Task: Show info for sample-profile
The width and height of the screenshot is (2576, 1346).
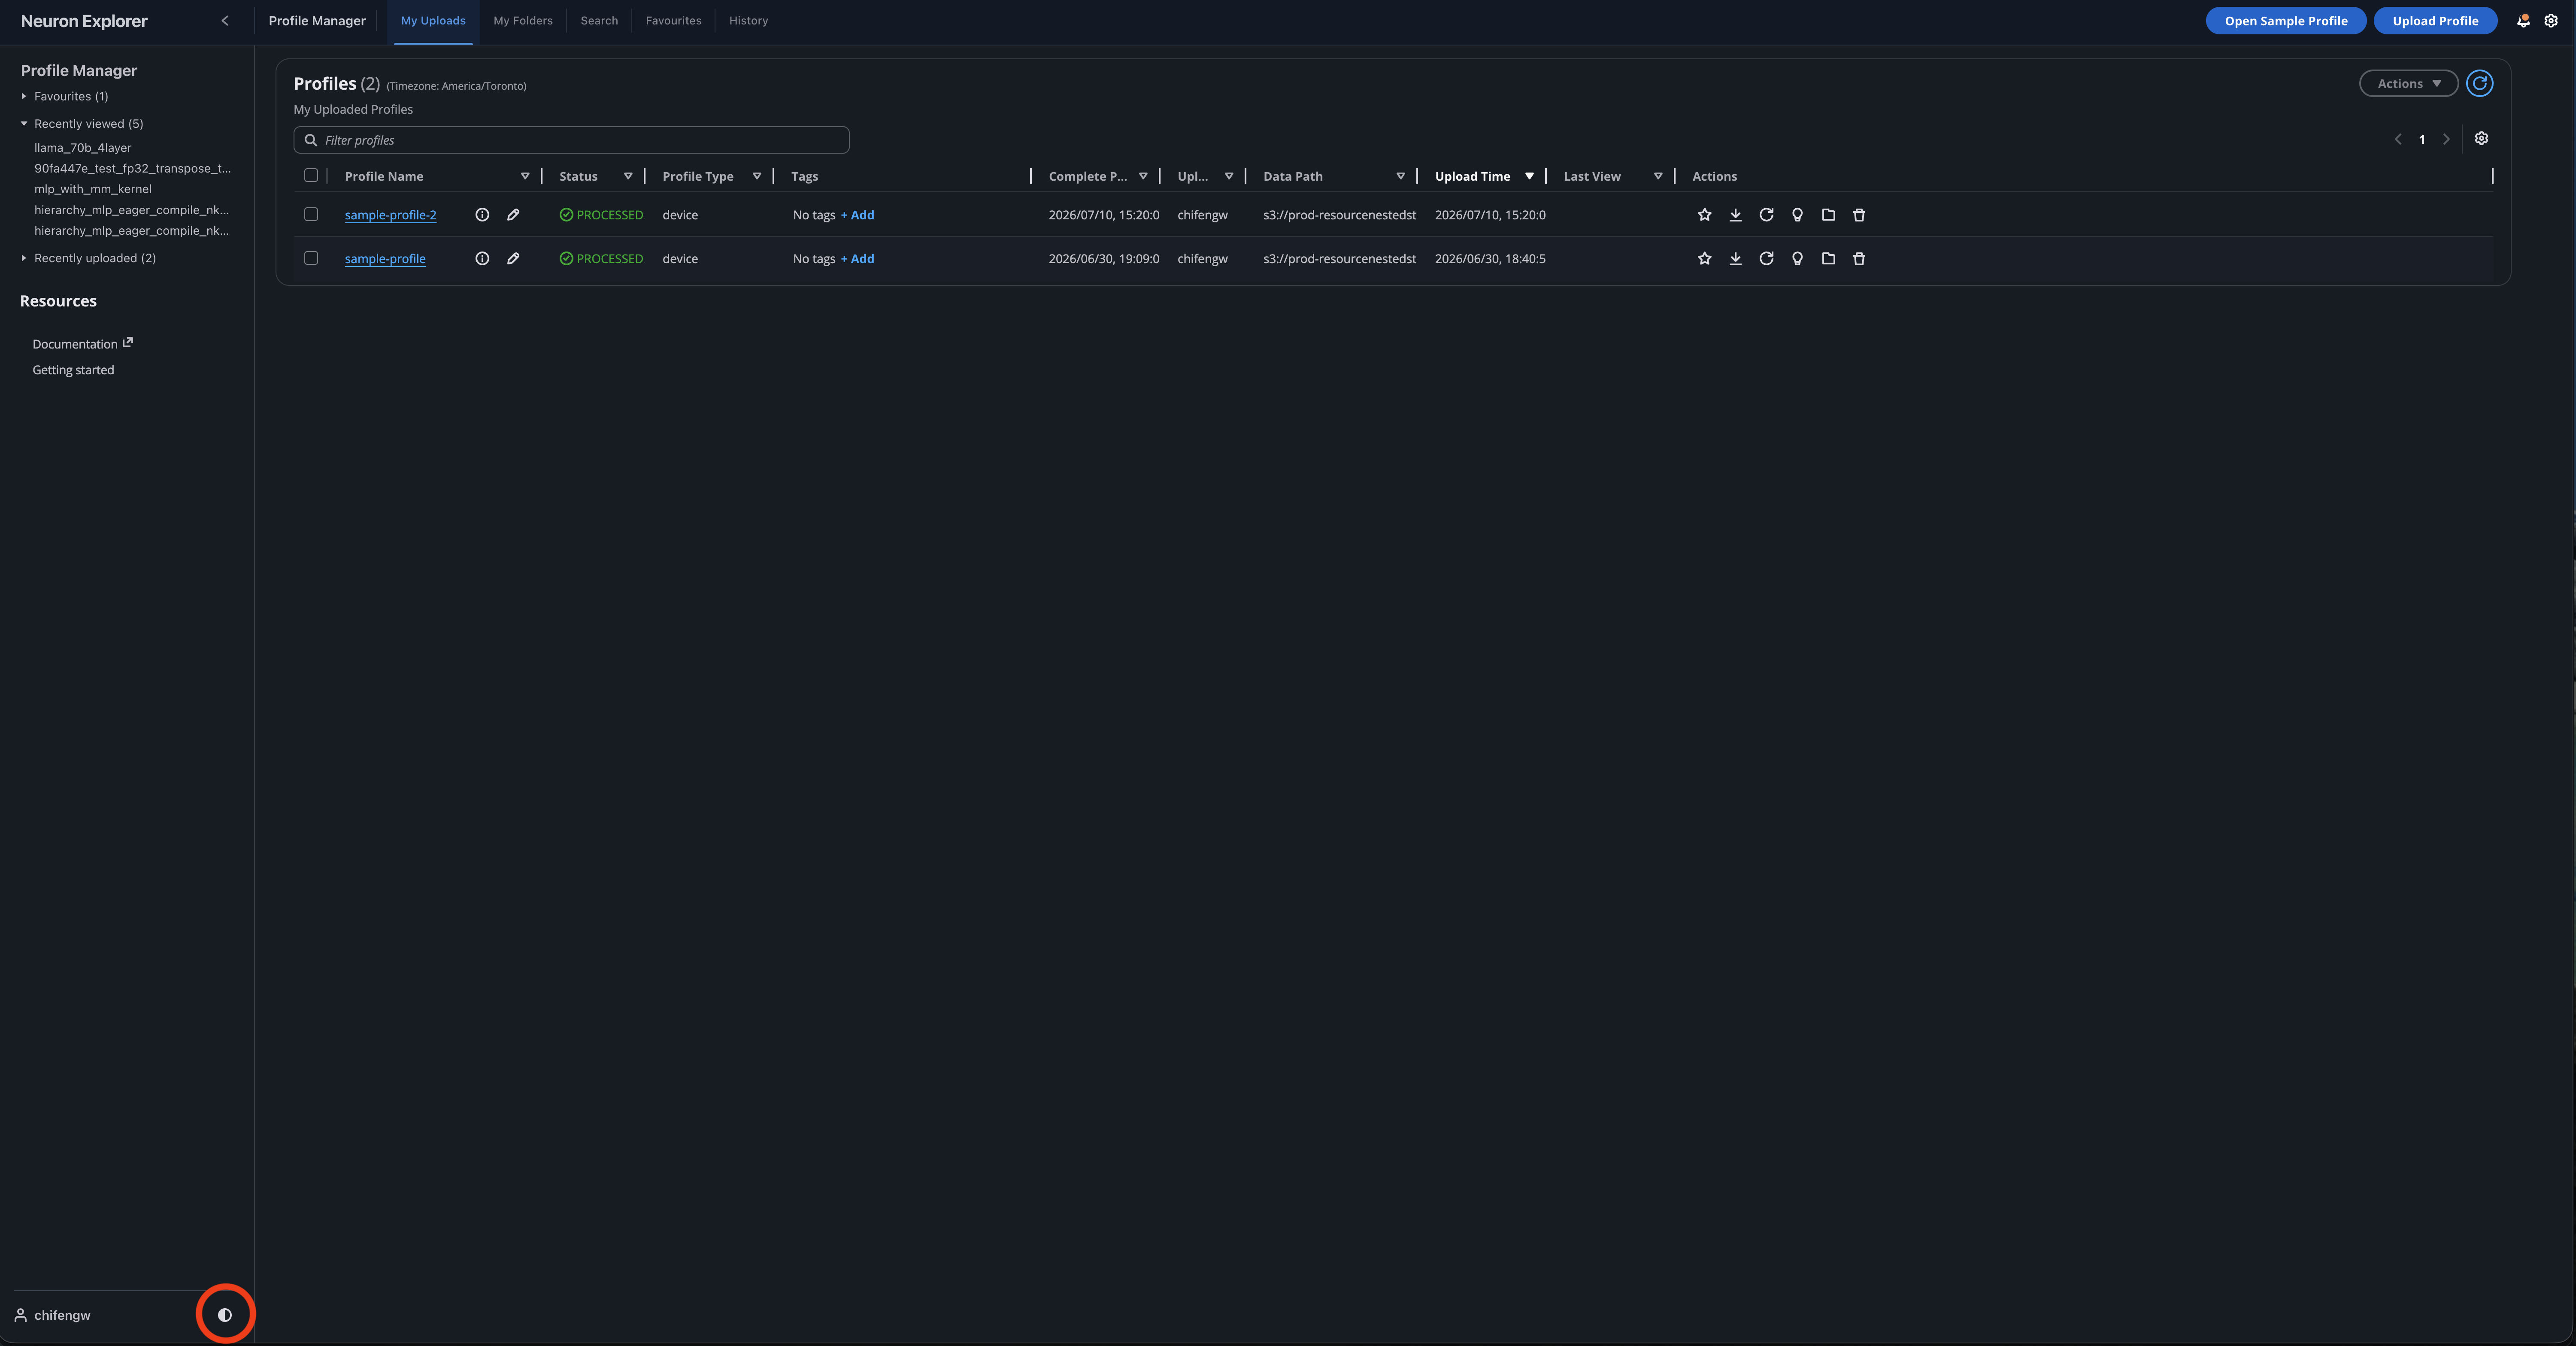Action: point(482,258)
